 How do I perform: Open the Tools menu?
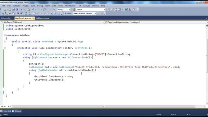(60, 6)
